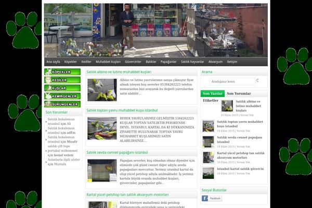Open post title Satılık albino ve lutino muhabbet kuşları
This screenshot has width=312, height=208.
click(x=119, y=72)
